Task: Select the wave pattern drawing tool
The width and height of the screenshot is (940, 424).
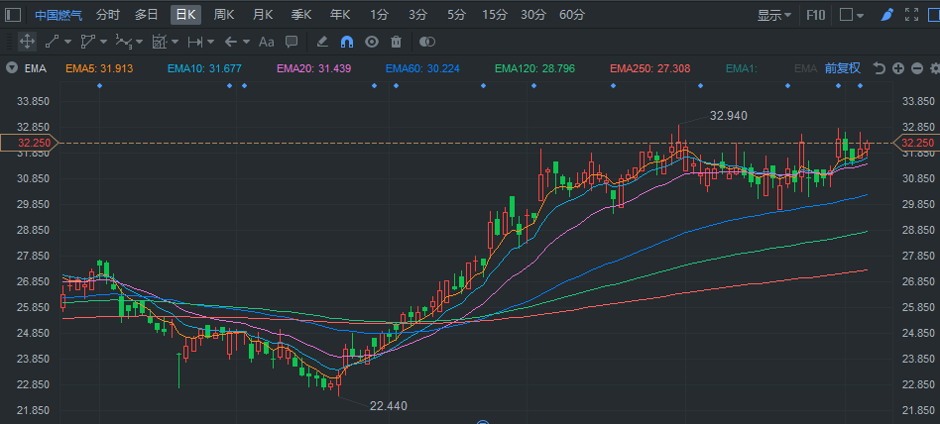Action: [124, 42]
